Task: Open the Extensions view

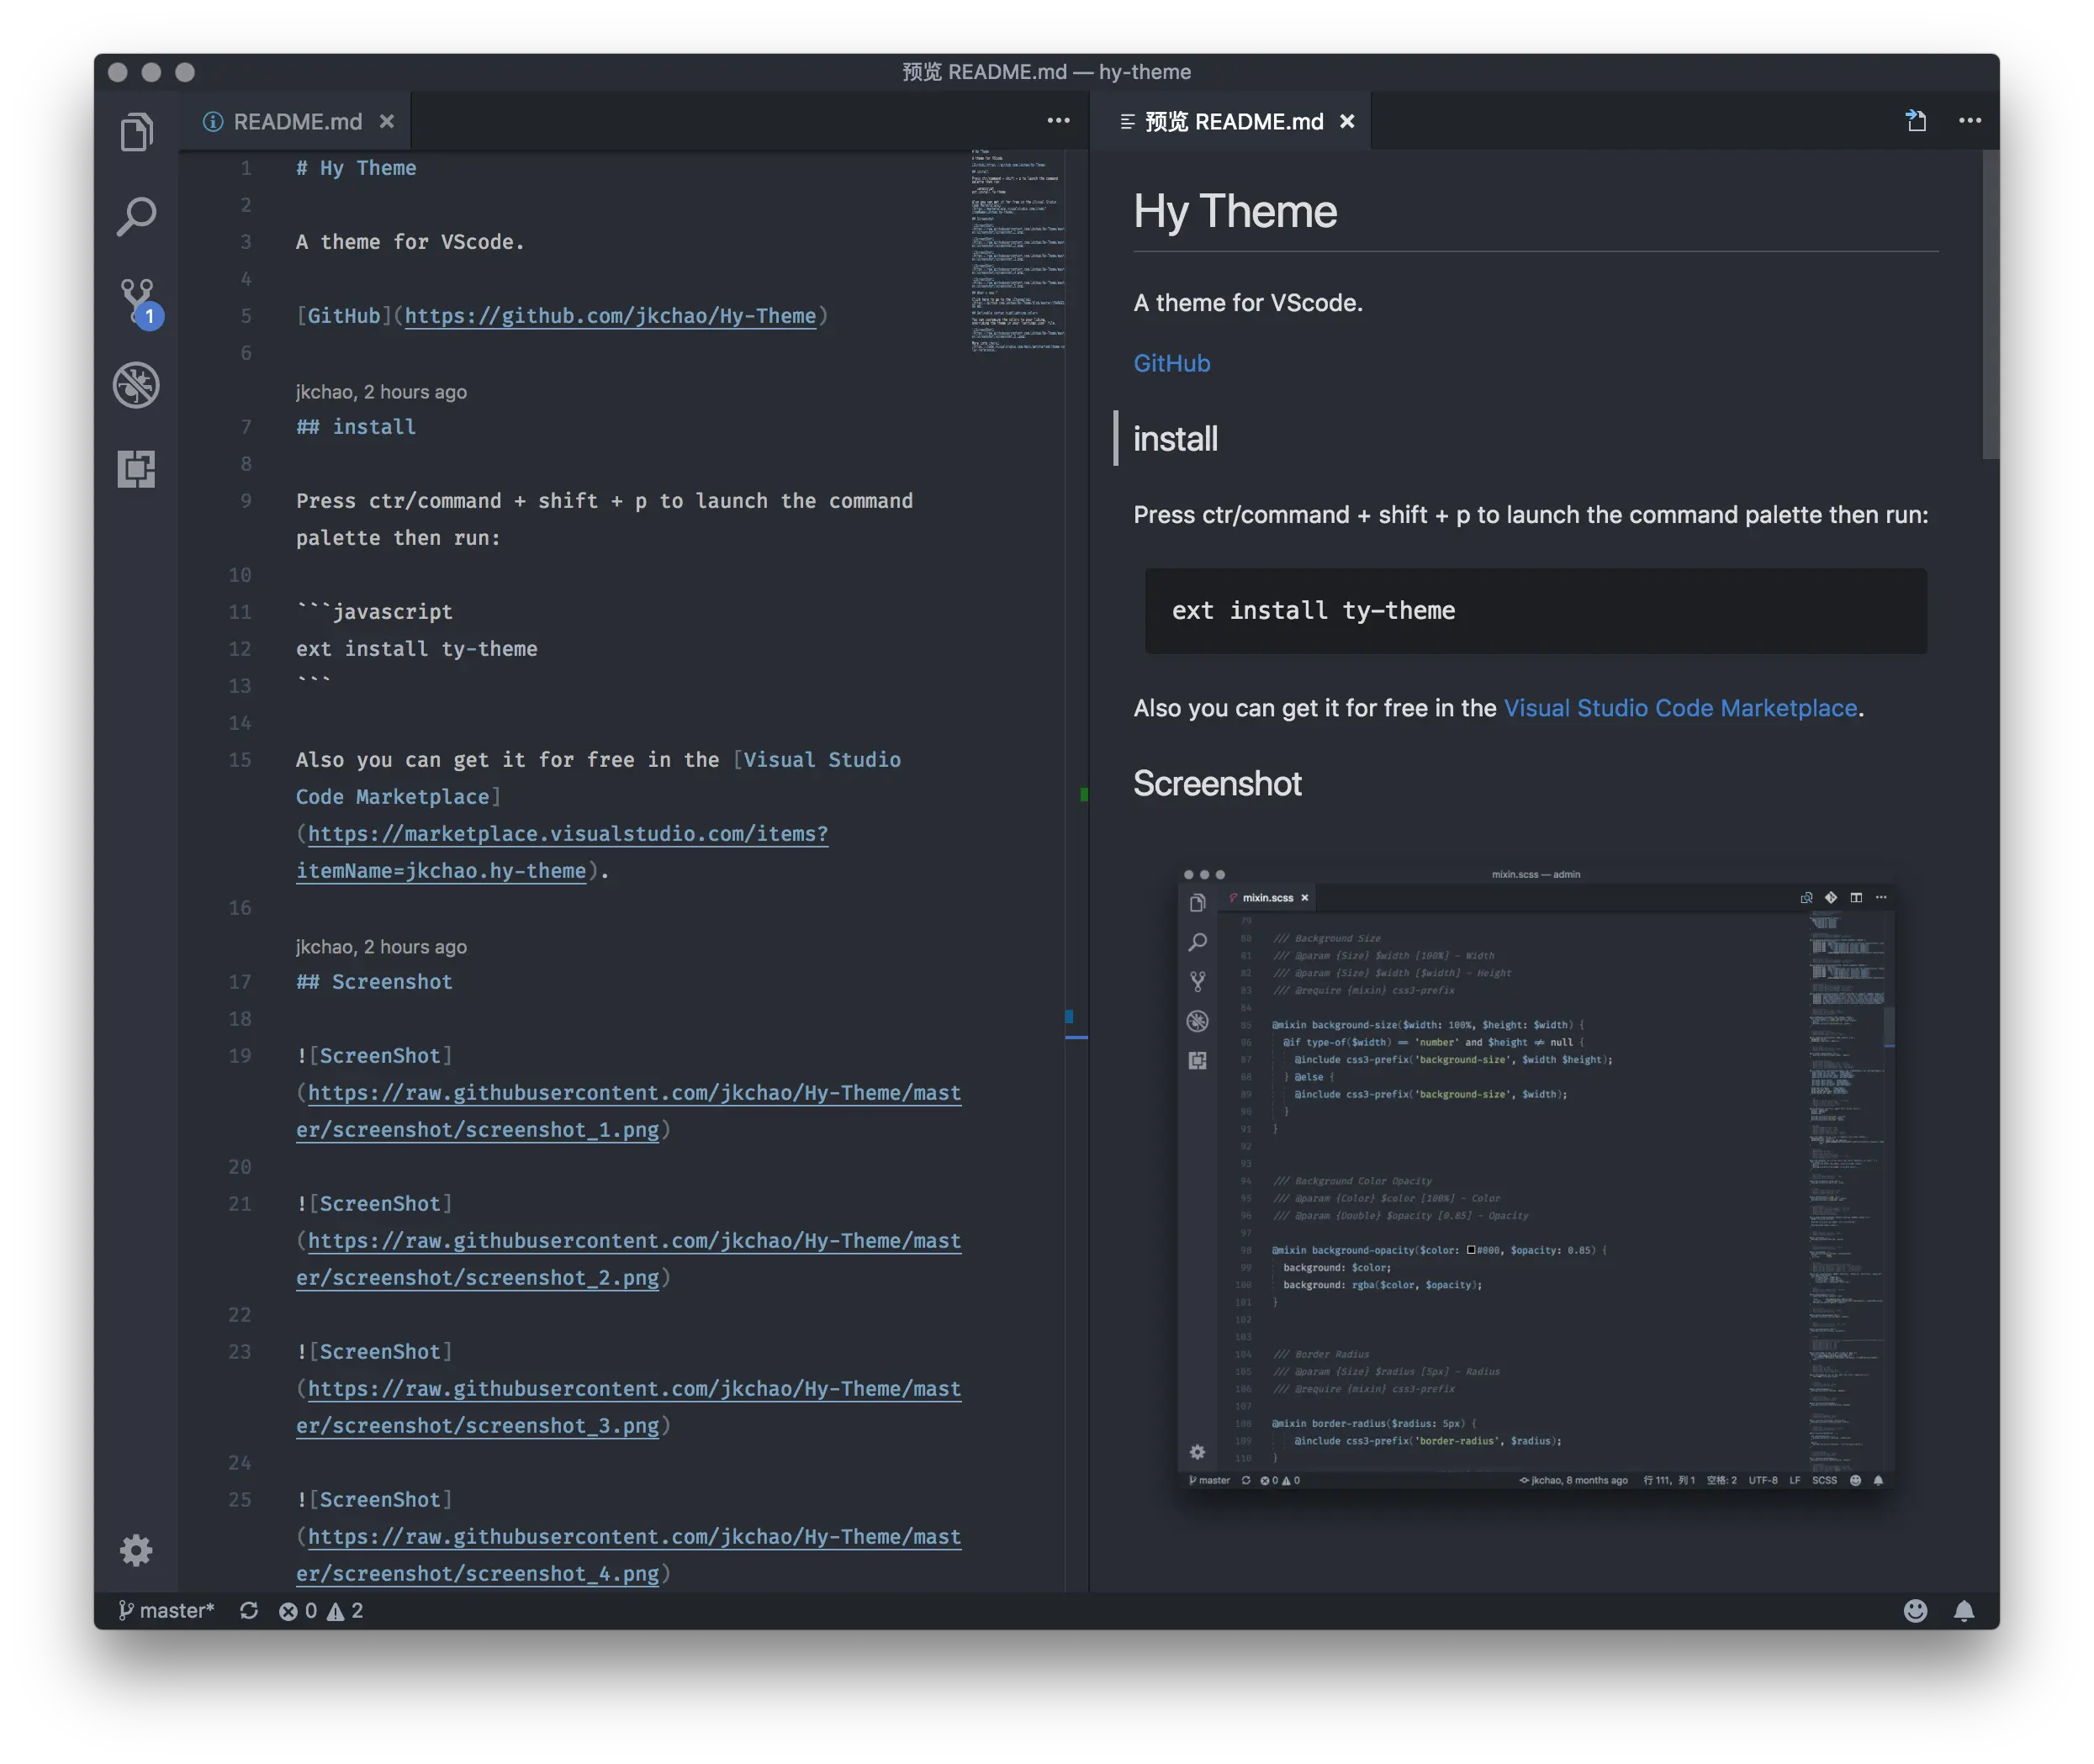Action: (137, 468)
